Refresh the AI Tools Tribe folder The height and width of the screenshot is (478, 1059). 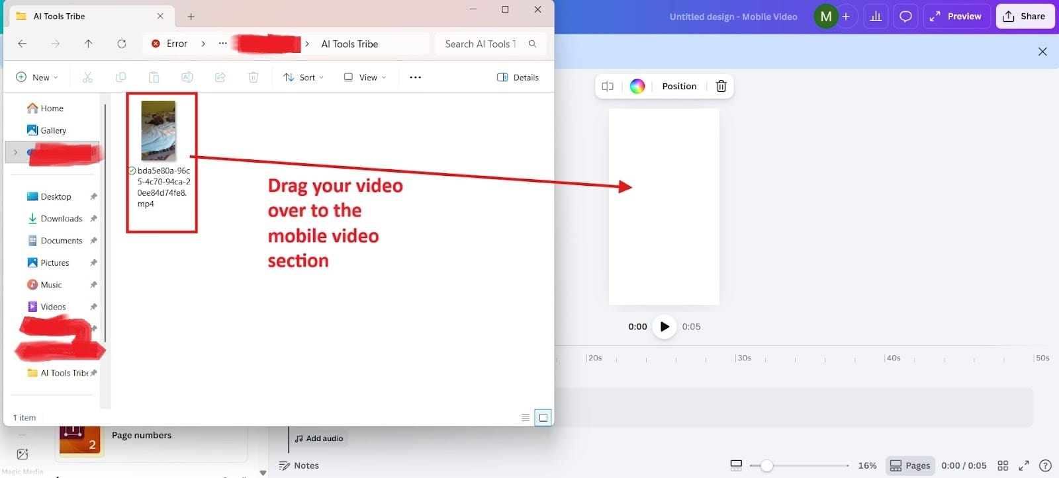pos(121,44)
